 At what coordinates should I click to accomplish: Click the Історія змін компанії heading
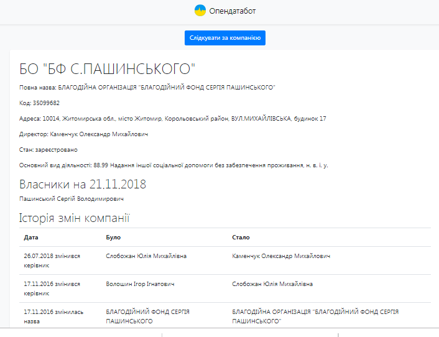pos(74,218)
